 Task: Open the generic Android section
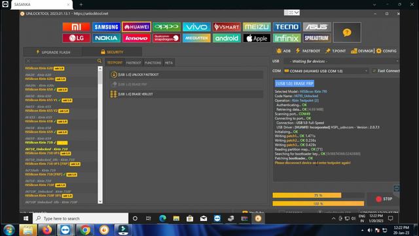(x=227, y=38)
